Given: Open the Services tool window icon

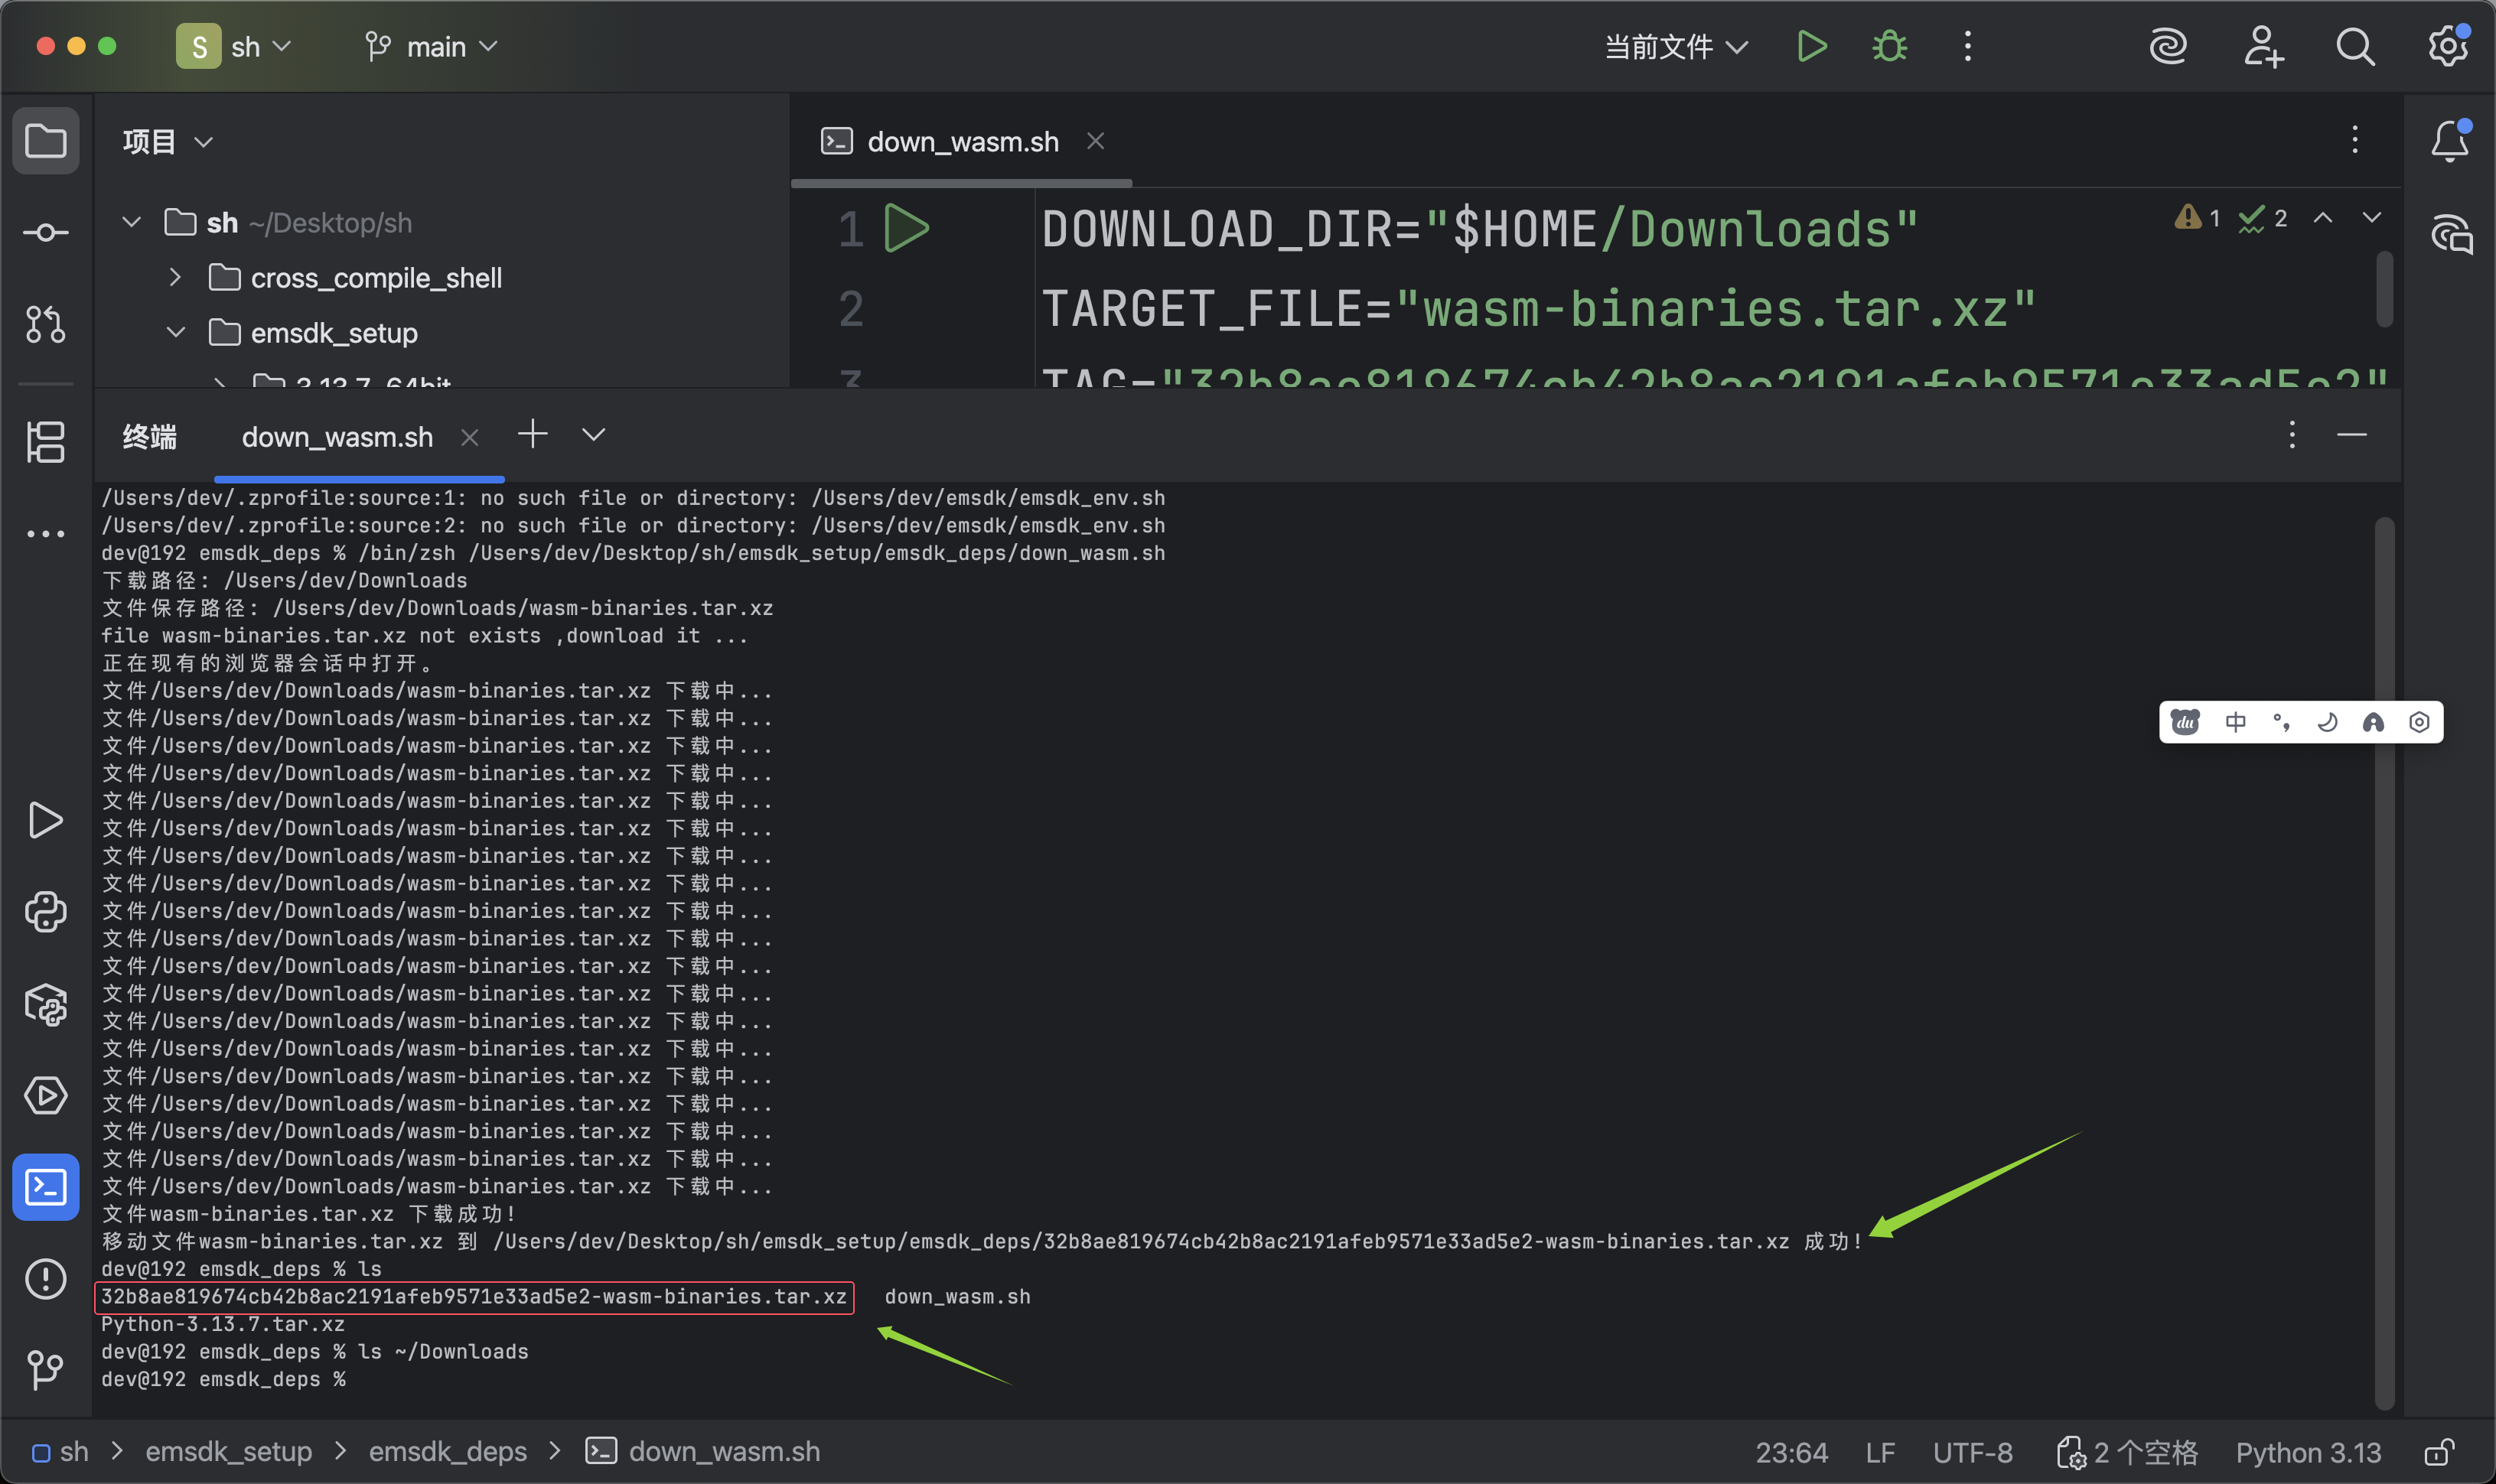Looking at the screenshot, I should click(45, 1095).
